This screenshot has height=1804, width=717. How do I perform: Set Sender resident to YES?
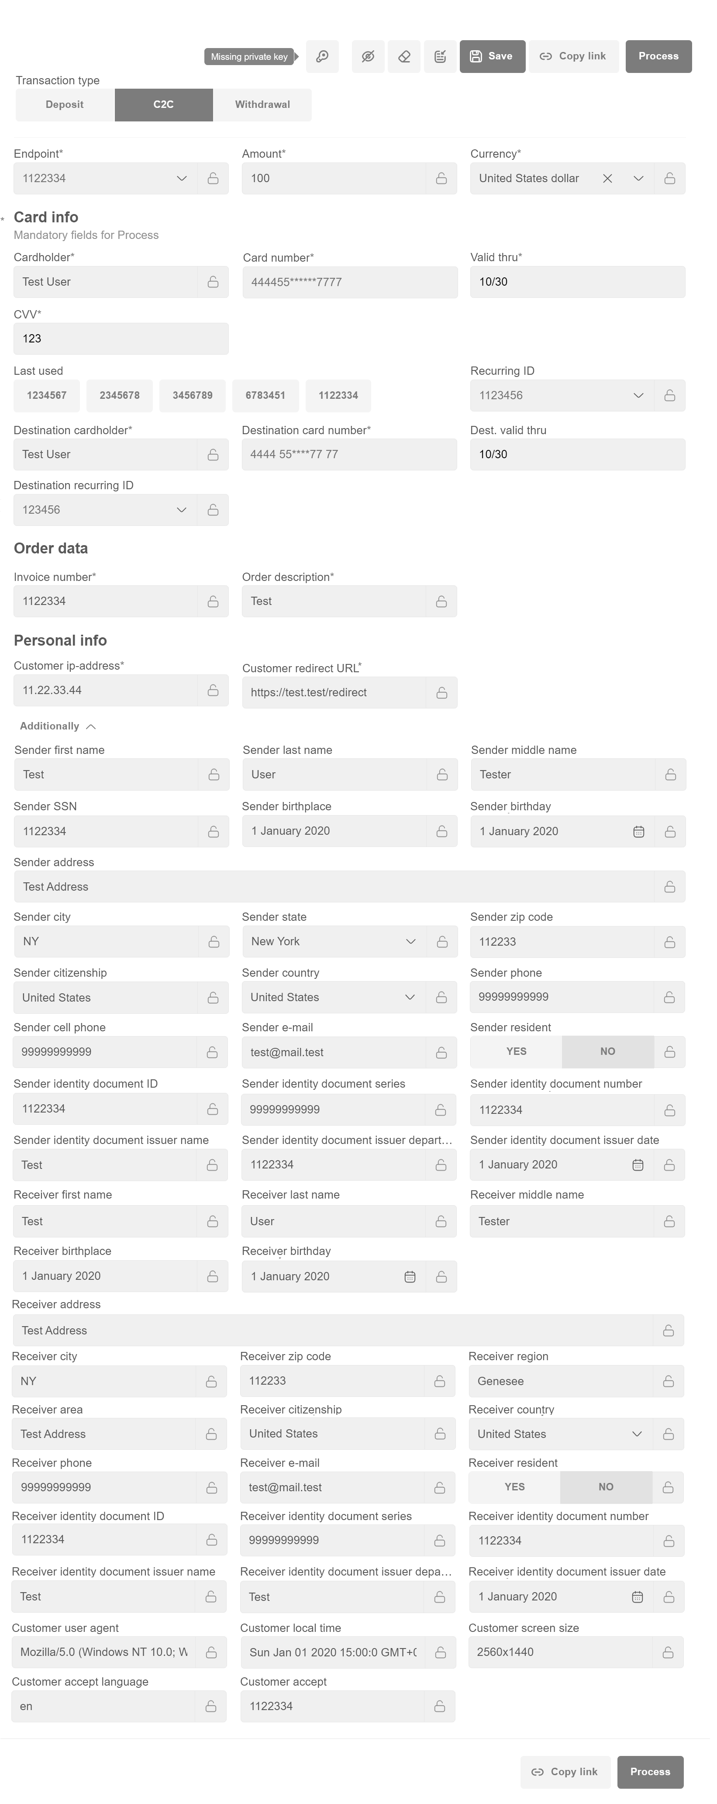516,1052
